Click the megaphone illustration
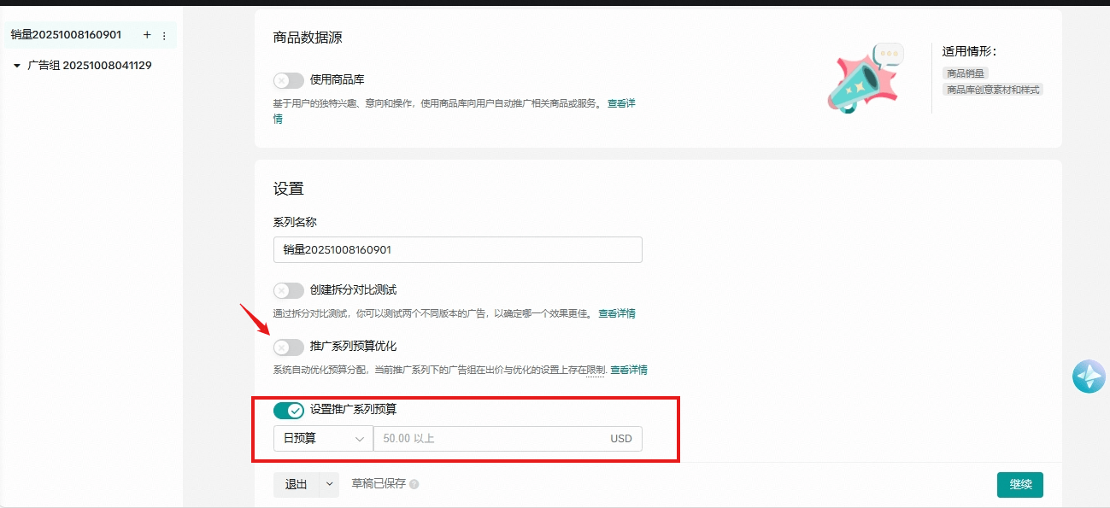Viewport: 1110px width, 508px height. 864,79
